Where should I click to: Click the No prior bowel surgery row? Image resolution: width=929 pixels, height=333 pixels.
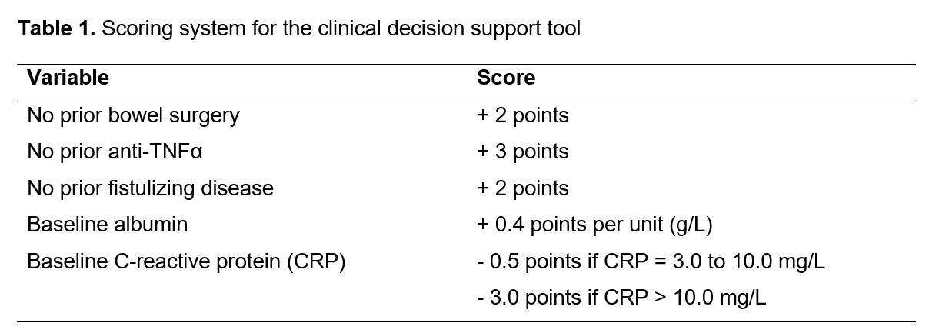[x=466, y=115]
